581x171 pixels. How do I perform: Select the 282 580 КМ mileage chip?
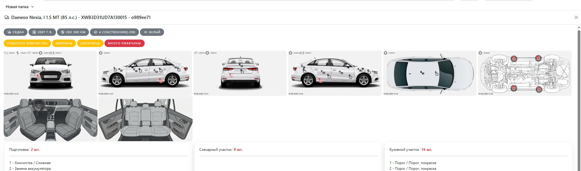73,32
